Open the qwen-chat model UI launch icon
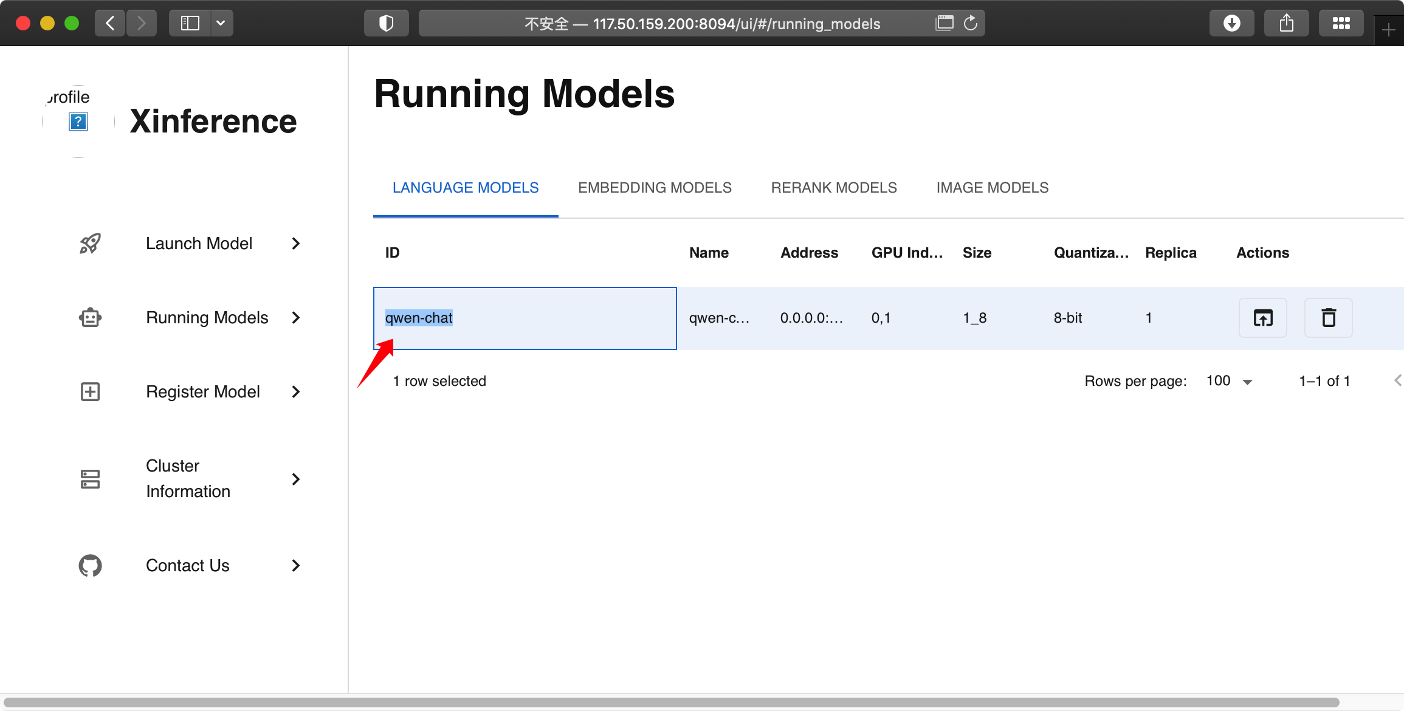This screenshot has height=711, width=1404. pyautogui.click(x=1262, y=318)
